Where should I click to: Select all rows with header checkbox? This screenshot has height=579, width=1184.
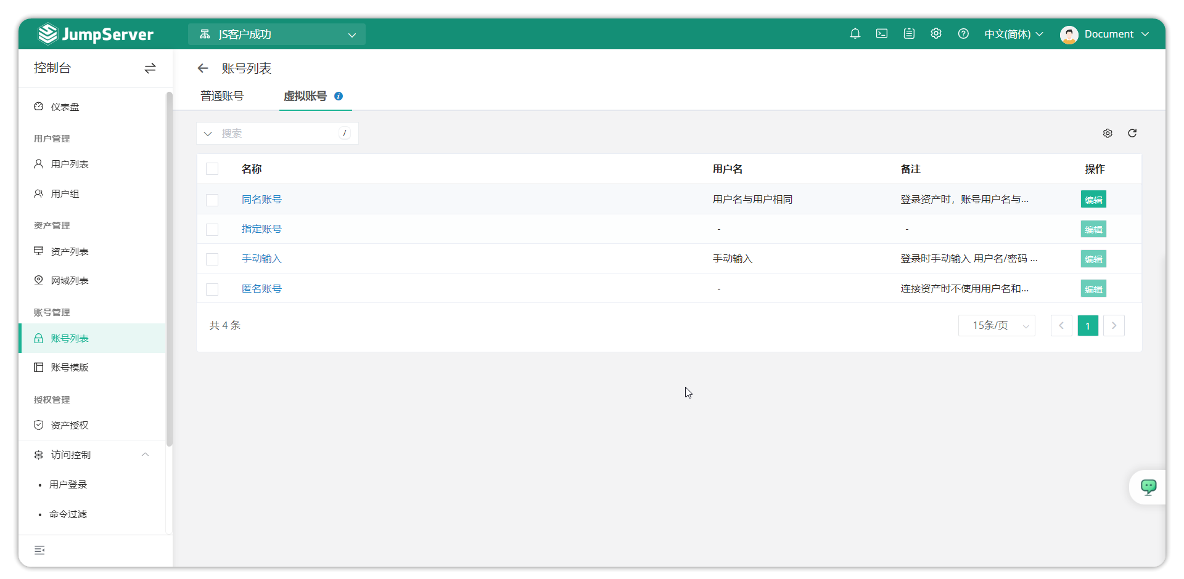pos(212,169)
